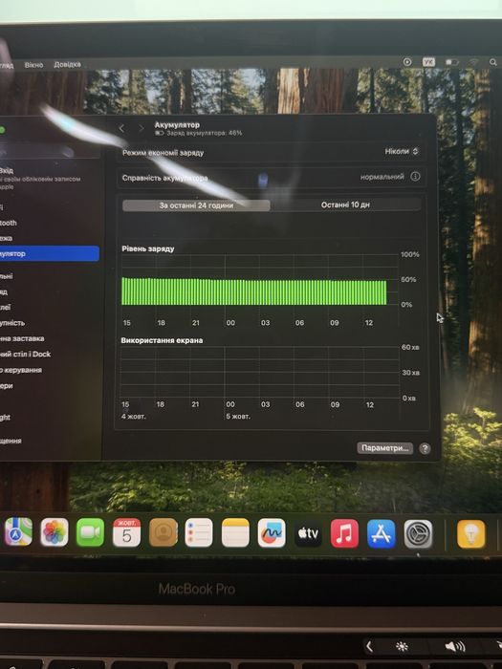Click the green window zoom button

coord(2,129)
